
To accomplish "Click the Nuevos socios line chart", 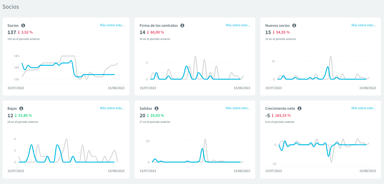I will 320,68.
